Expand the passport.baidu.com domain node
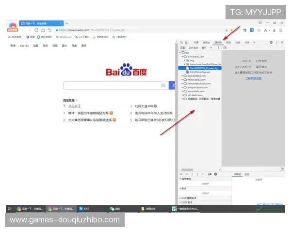This screenshot has height=232, width=291. point(182,87)
